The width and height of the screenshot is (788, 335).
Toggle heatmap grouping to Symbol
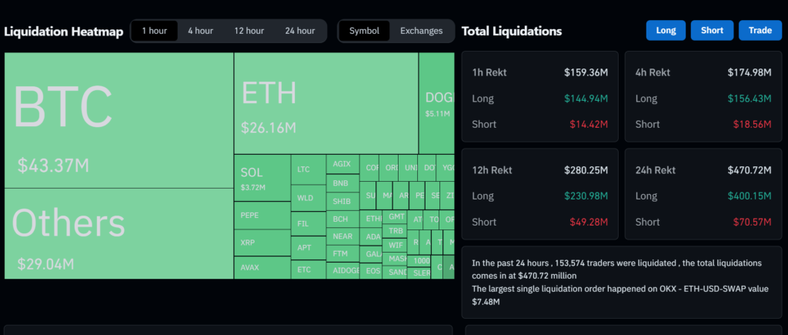pos(364,31)
